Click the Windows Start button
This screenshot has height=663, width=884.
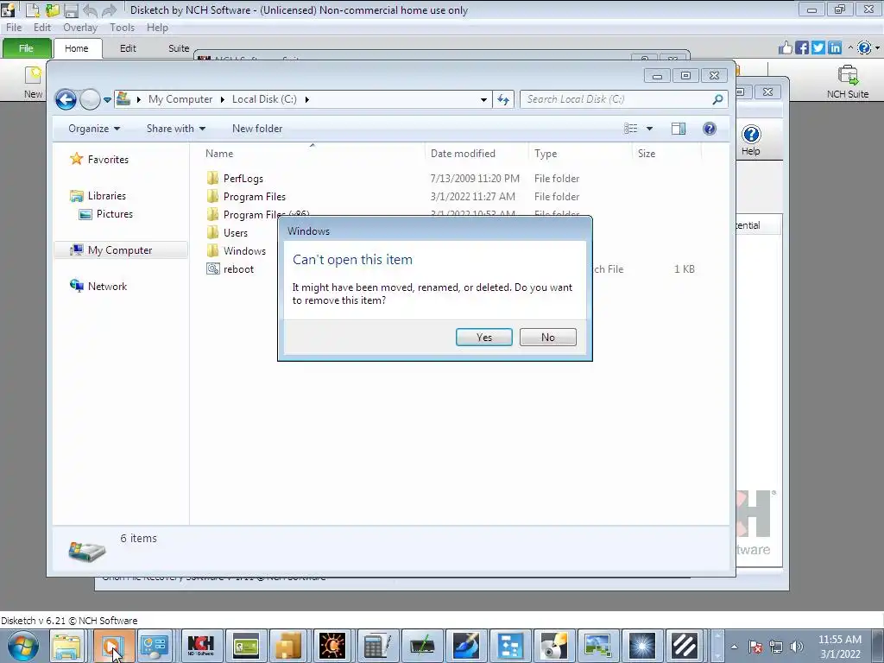23,646
